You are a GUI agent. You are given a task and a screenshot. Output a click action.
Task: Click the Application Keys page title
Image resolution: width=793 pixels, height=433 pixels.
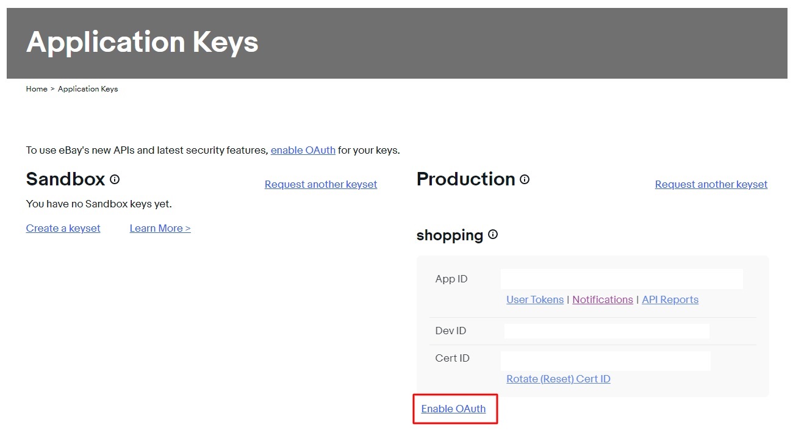click(x=142, y=42)
